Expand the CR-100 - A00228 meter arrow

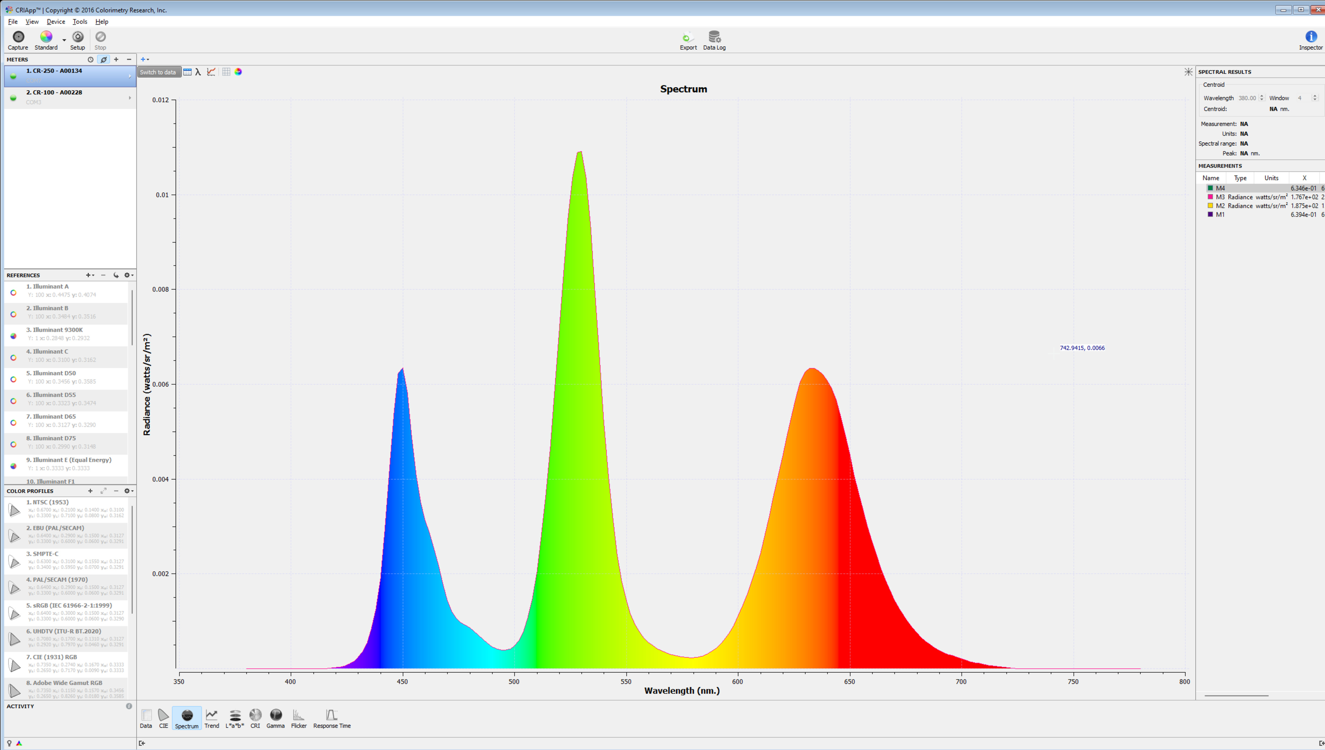(x=130, y=98)
